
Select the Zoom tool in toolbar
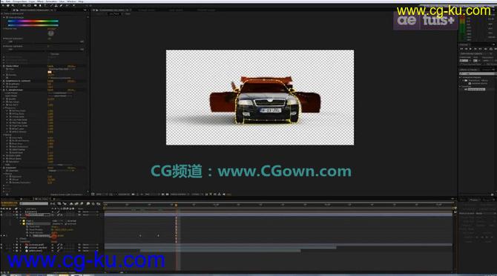[13, 5]
